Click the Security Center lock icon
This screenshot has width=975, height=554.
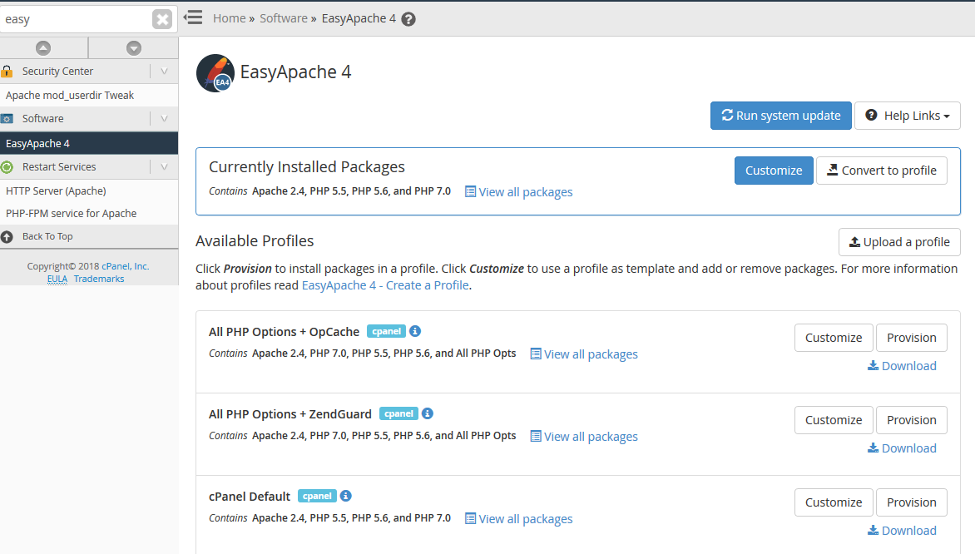pyautogui.click(x=7, y=71)
